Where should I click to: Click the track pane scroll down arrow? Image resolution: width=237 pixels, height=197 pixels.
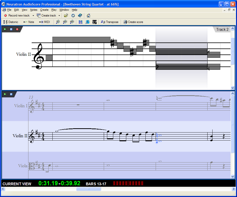point(233,88)
